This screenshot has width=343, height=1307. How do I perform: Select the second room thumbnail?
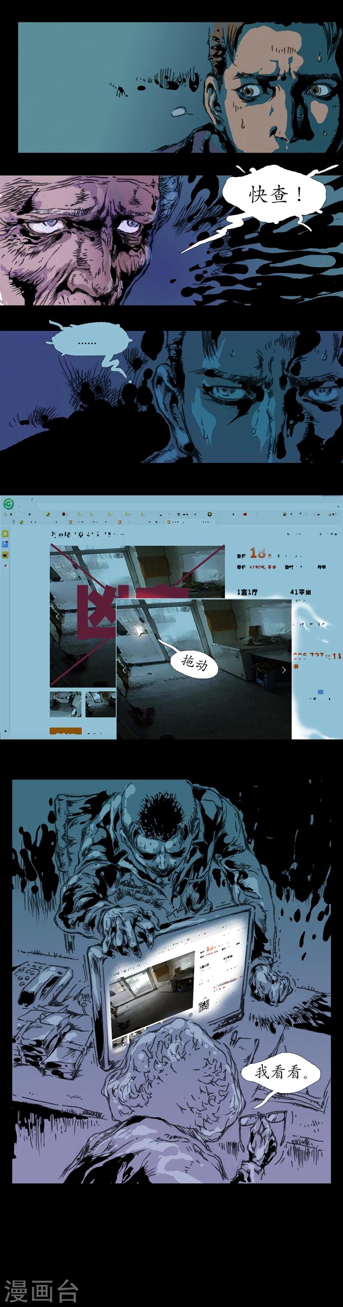[100, 704]
